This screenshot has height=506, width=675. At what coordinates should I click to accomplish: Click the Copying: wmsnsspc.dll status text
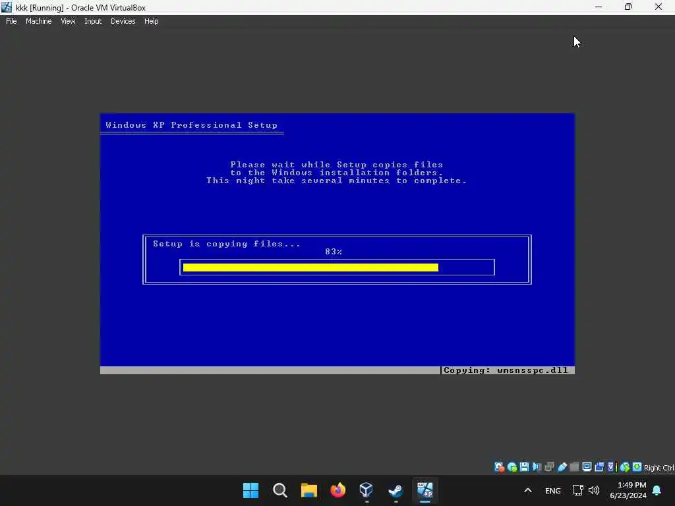(x=506, y=370)
